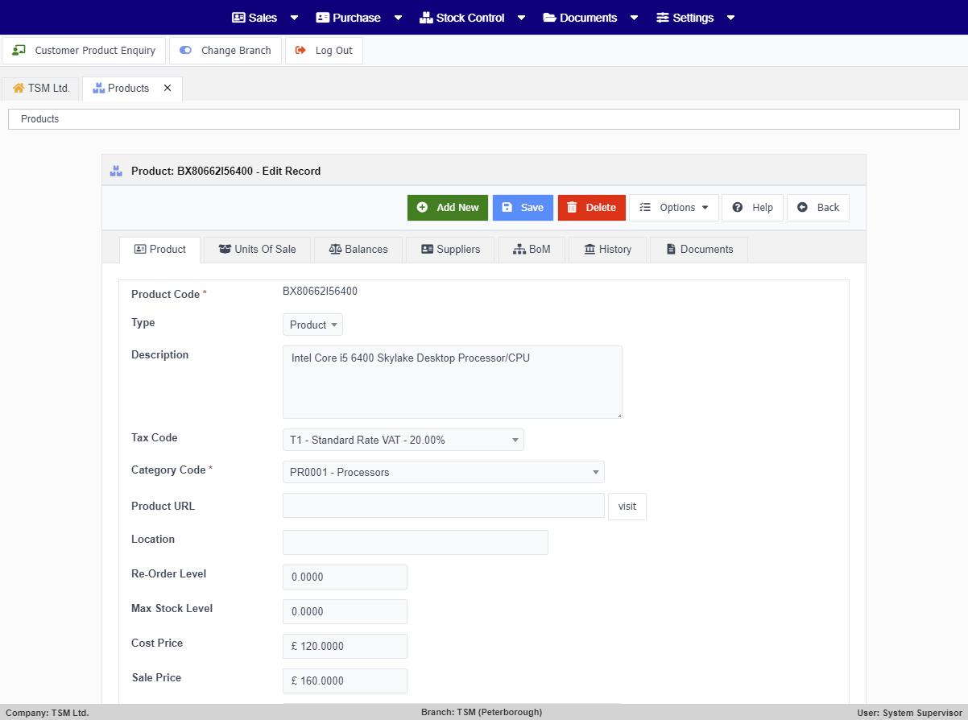Click the Documents tab file icon
Image resolution: width=968 pixels, height=720 pixels.
671,249
